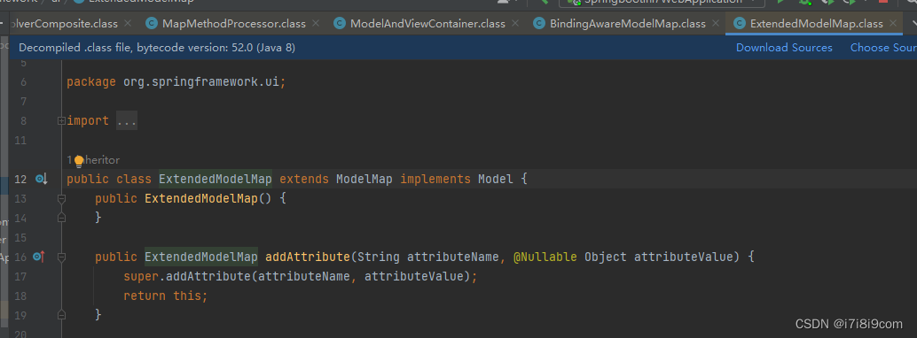
Task: Switch to the BindingAwareModelMap.class tab
Action: click(627, 24)
